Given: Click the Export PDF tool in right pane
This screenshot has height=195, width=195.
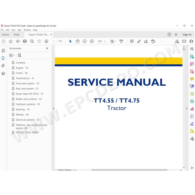Looking at the screenshot, I should tap(192, 57).
